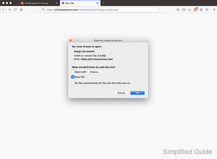Viewport: 217px width, 159px height.
Task: Click the search magnifier in the address bar
Action: coord(43,10)
